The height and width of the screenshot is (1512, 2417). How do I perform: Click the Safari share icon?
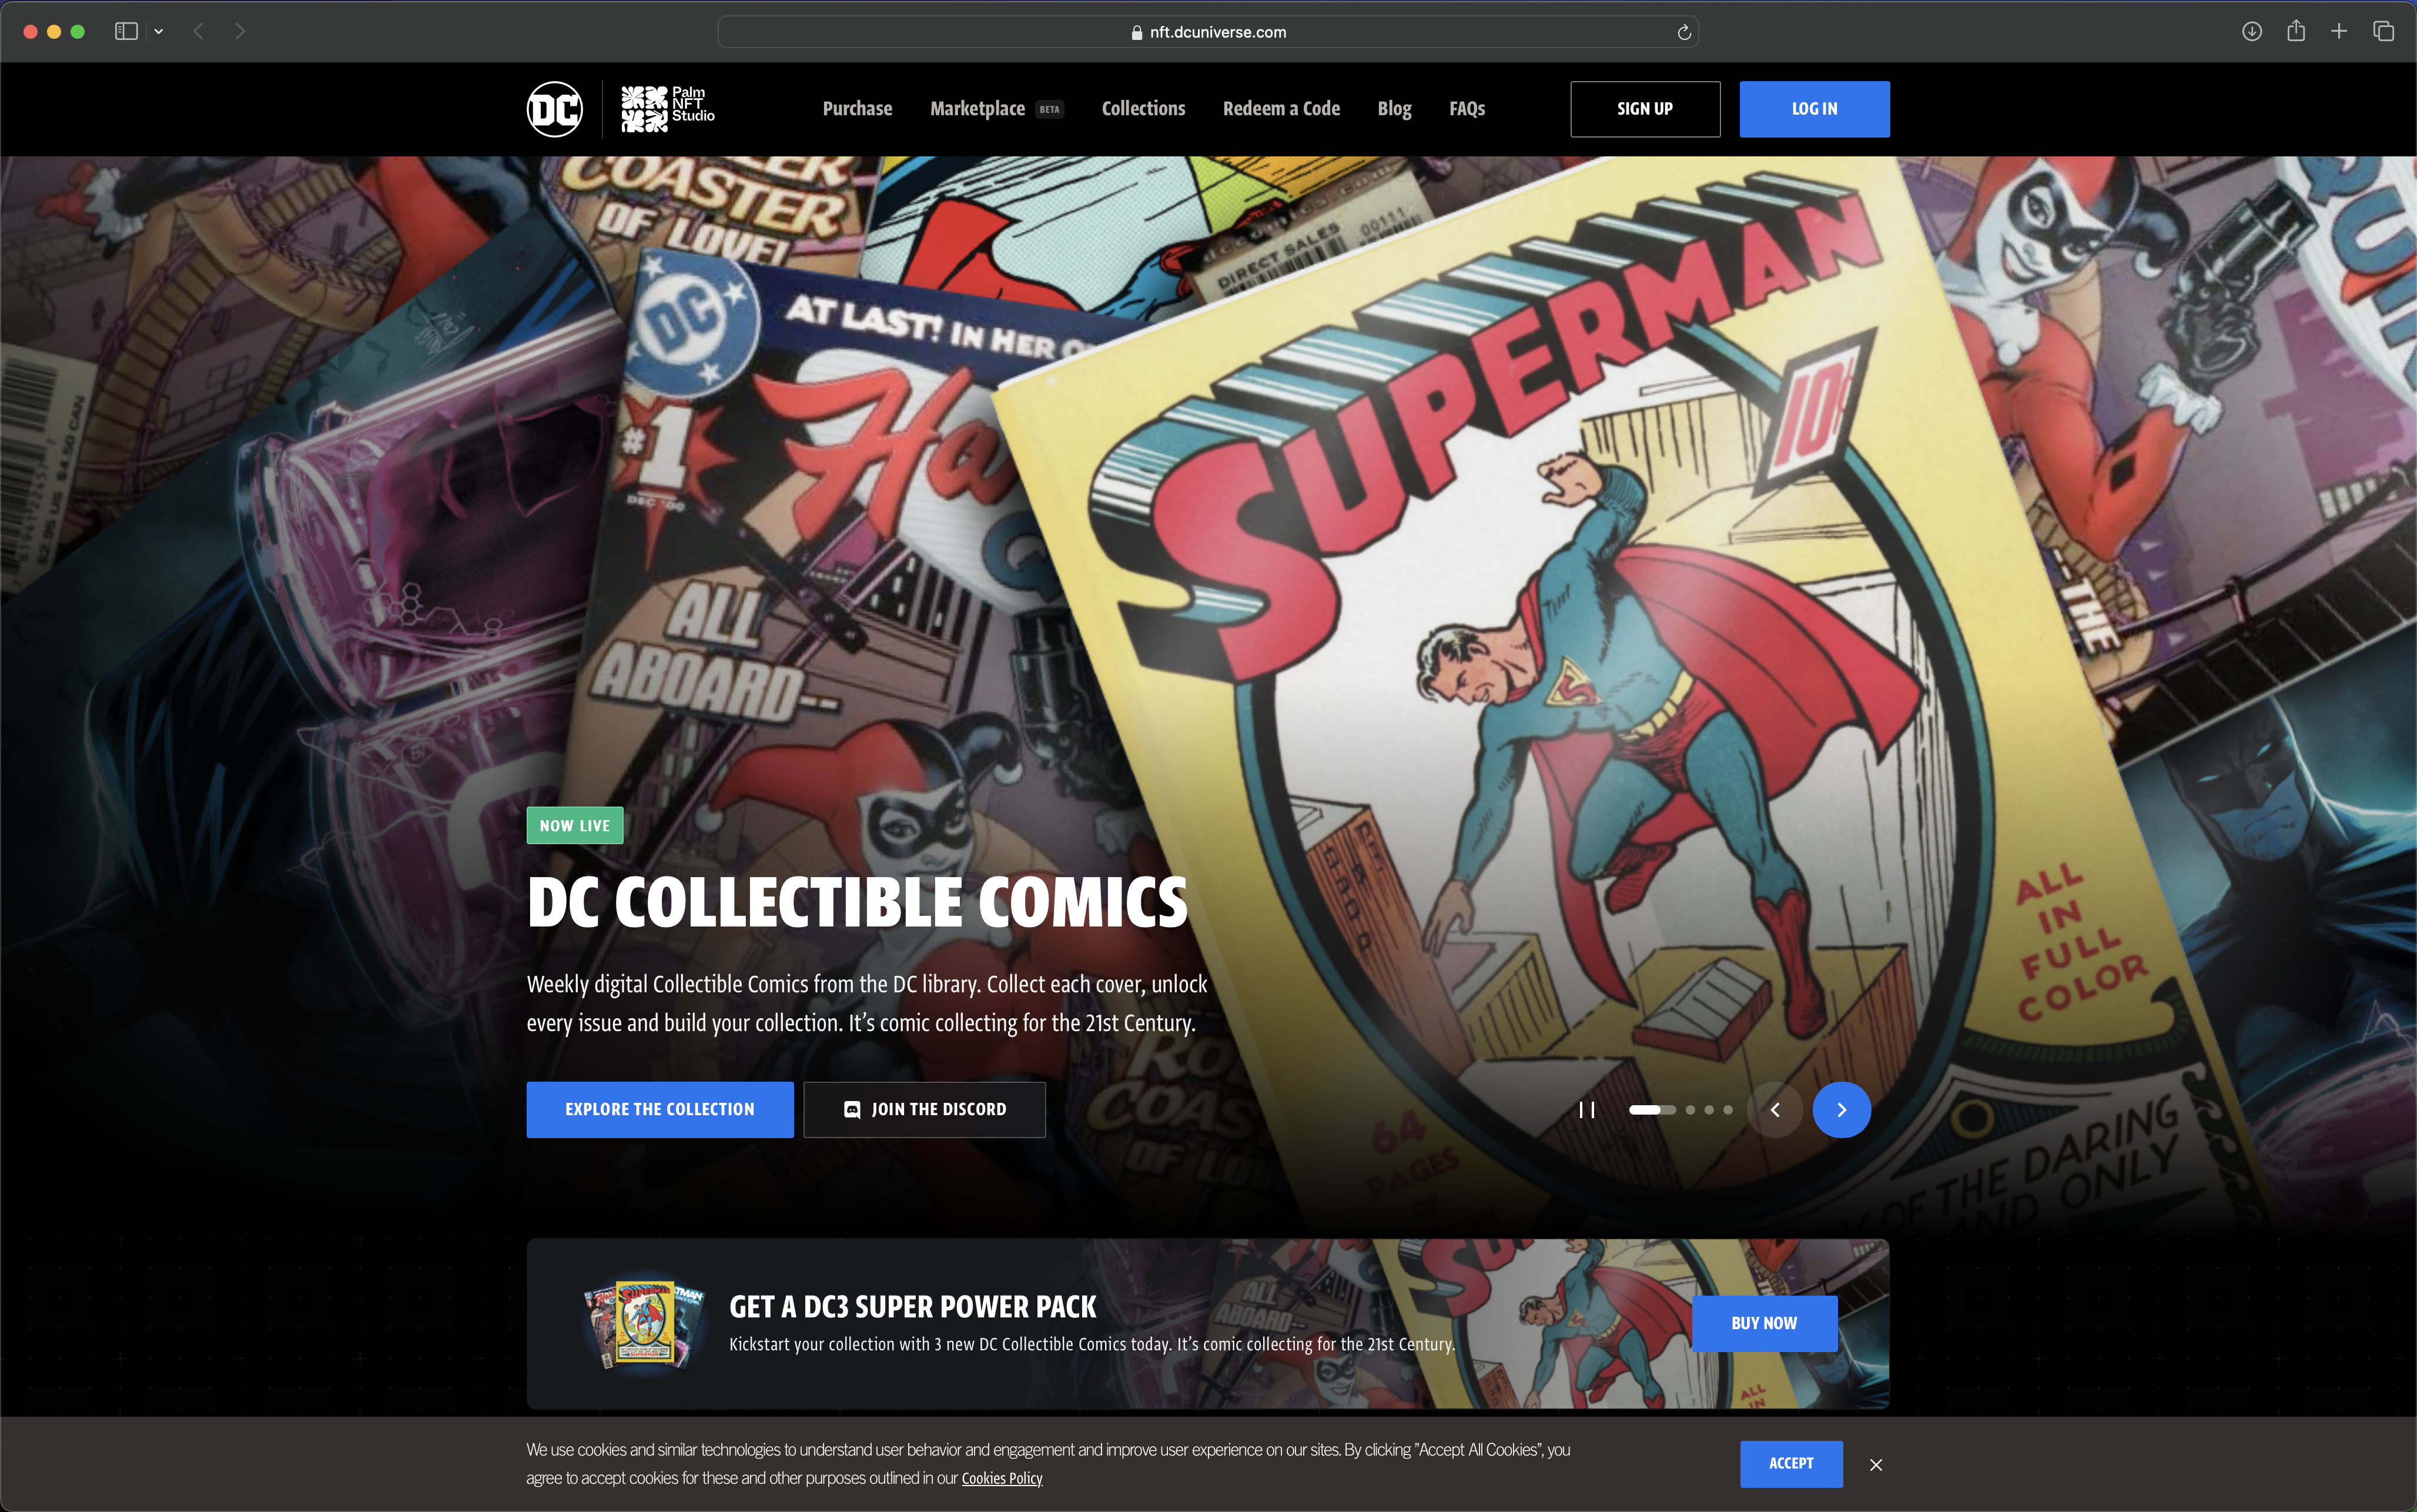click(x=2296, y=32)
